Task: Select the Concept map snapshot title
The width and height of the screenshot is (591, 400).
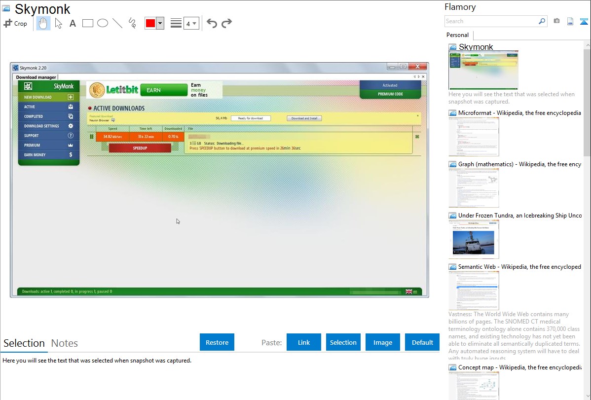Action: 519,367
